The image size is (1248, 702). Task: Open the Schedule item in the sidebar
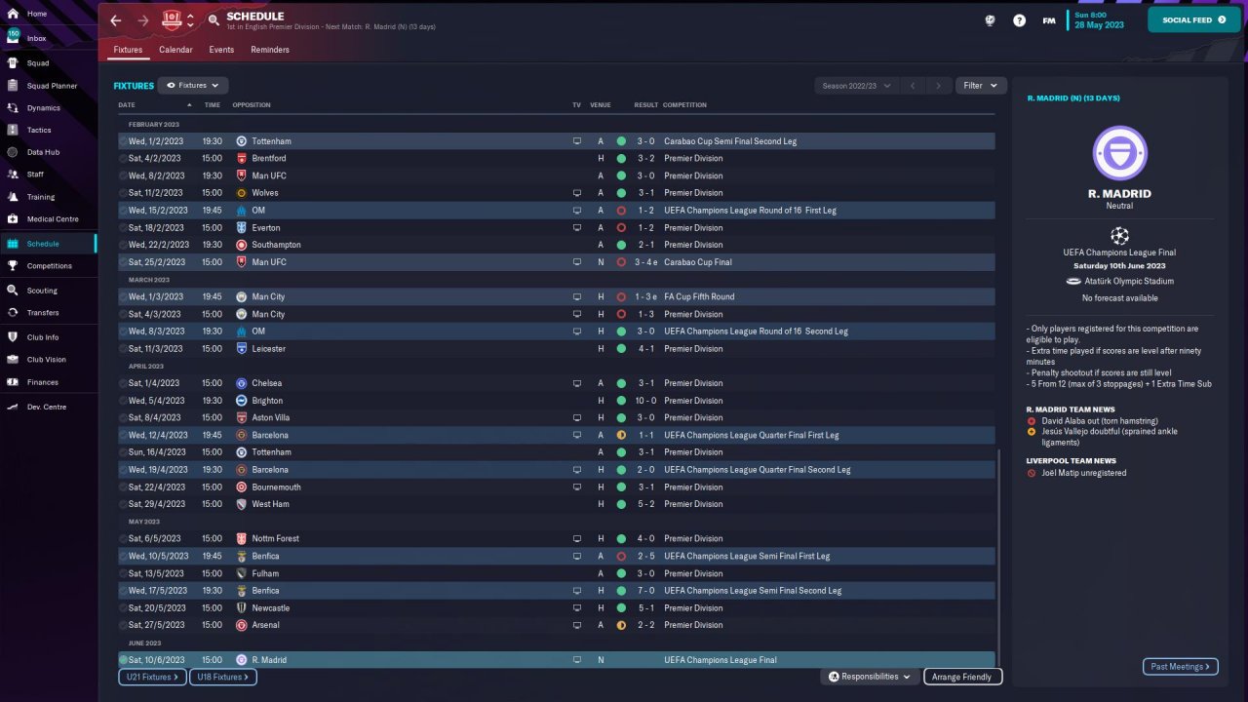click(48, 244)
